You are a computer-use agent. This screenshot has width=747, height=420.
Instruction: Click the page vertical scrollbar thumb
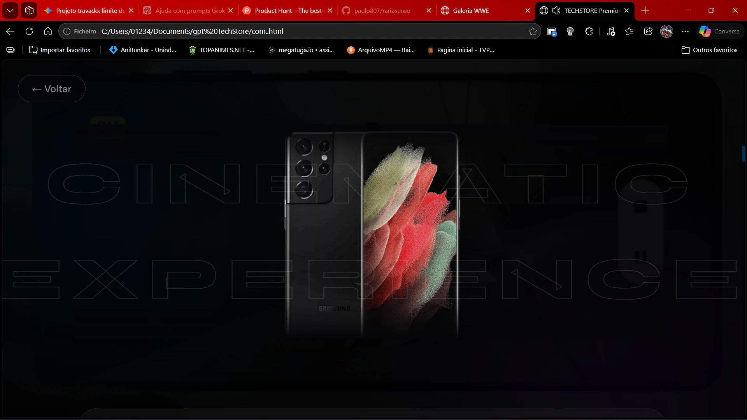click(743, 154)
